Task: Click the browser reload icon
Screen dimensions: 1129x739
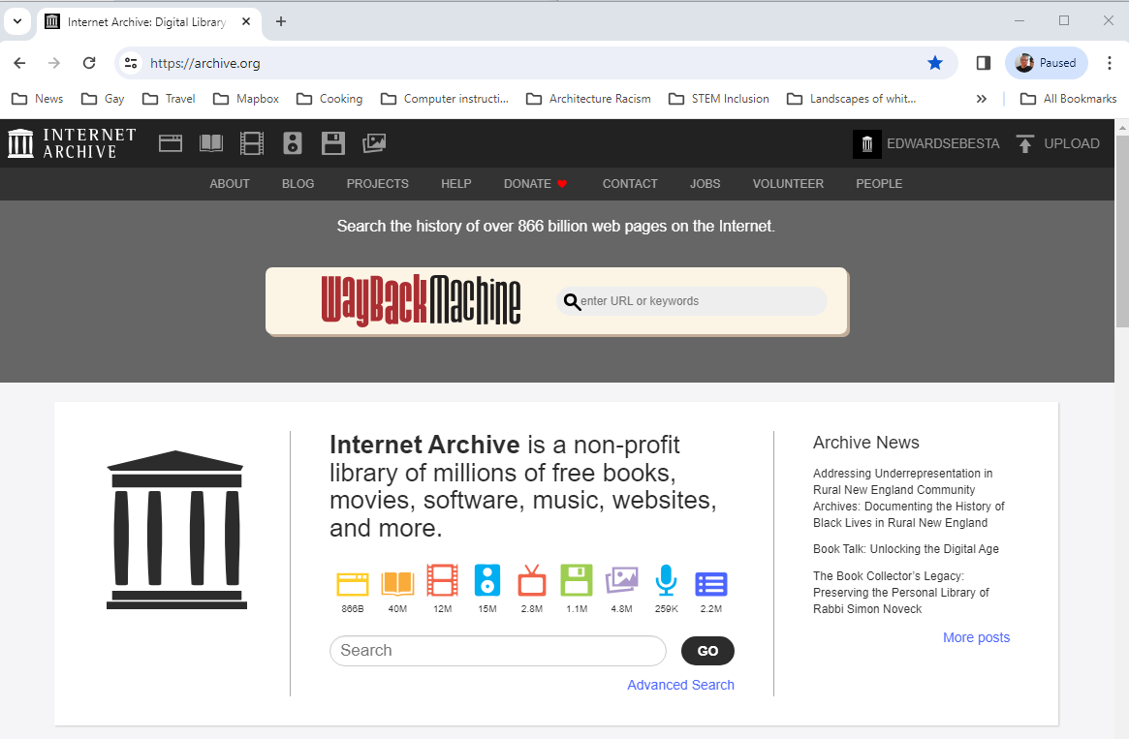Action: click(89, 63)
